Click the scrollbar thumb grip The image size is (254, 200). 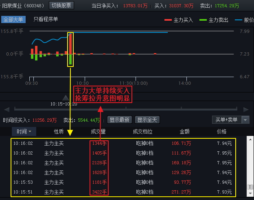[x=250, y=187]
